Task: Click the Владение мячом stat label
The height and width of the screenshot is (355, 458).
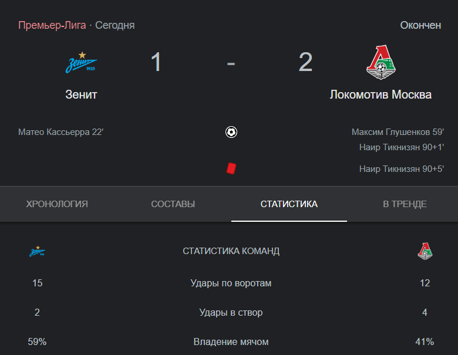Action: point(231,342)
